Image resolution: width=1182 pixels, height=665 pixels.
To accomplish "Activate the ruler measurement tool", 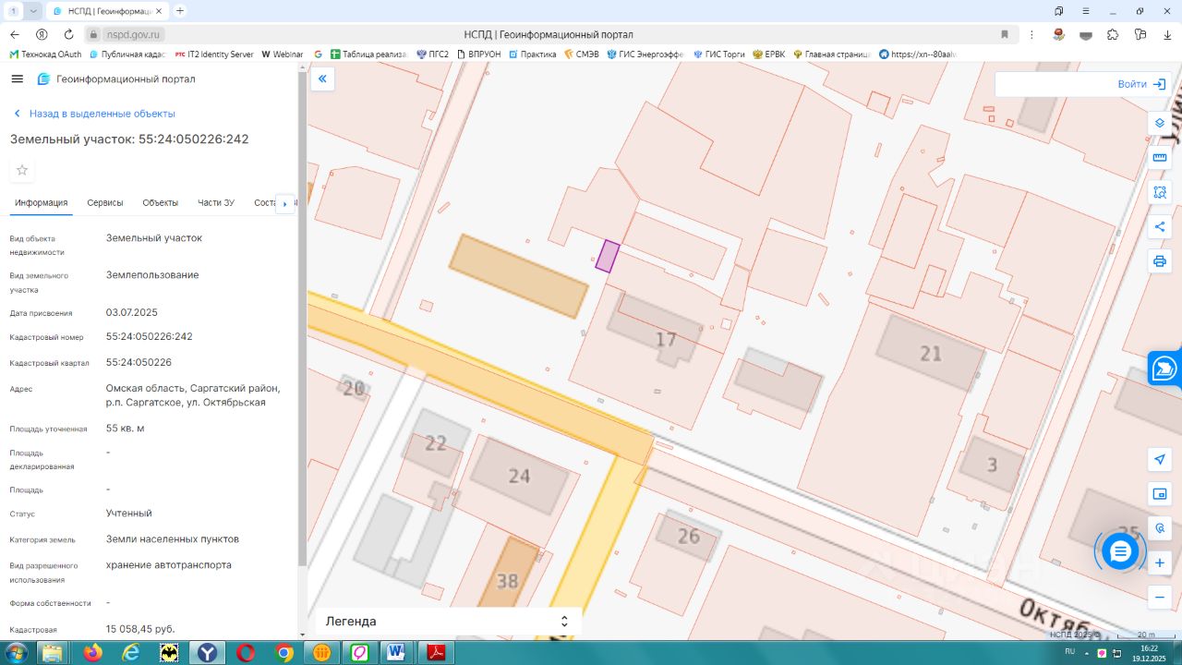I will coord(1160,158).
